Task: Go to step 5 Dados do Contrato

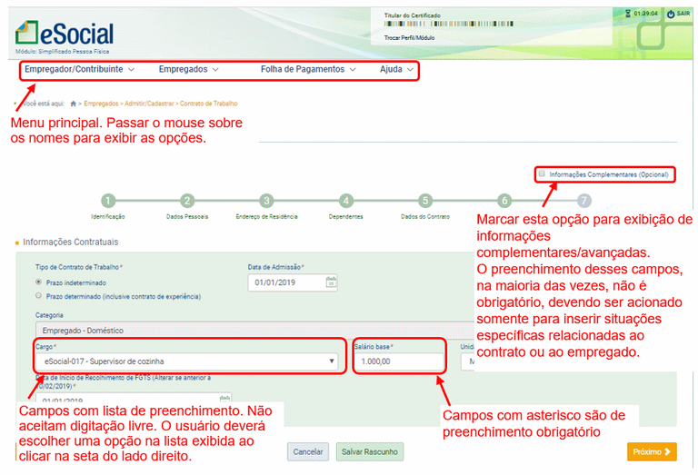Action: (x=425, y=201)
